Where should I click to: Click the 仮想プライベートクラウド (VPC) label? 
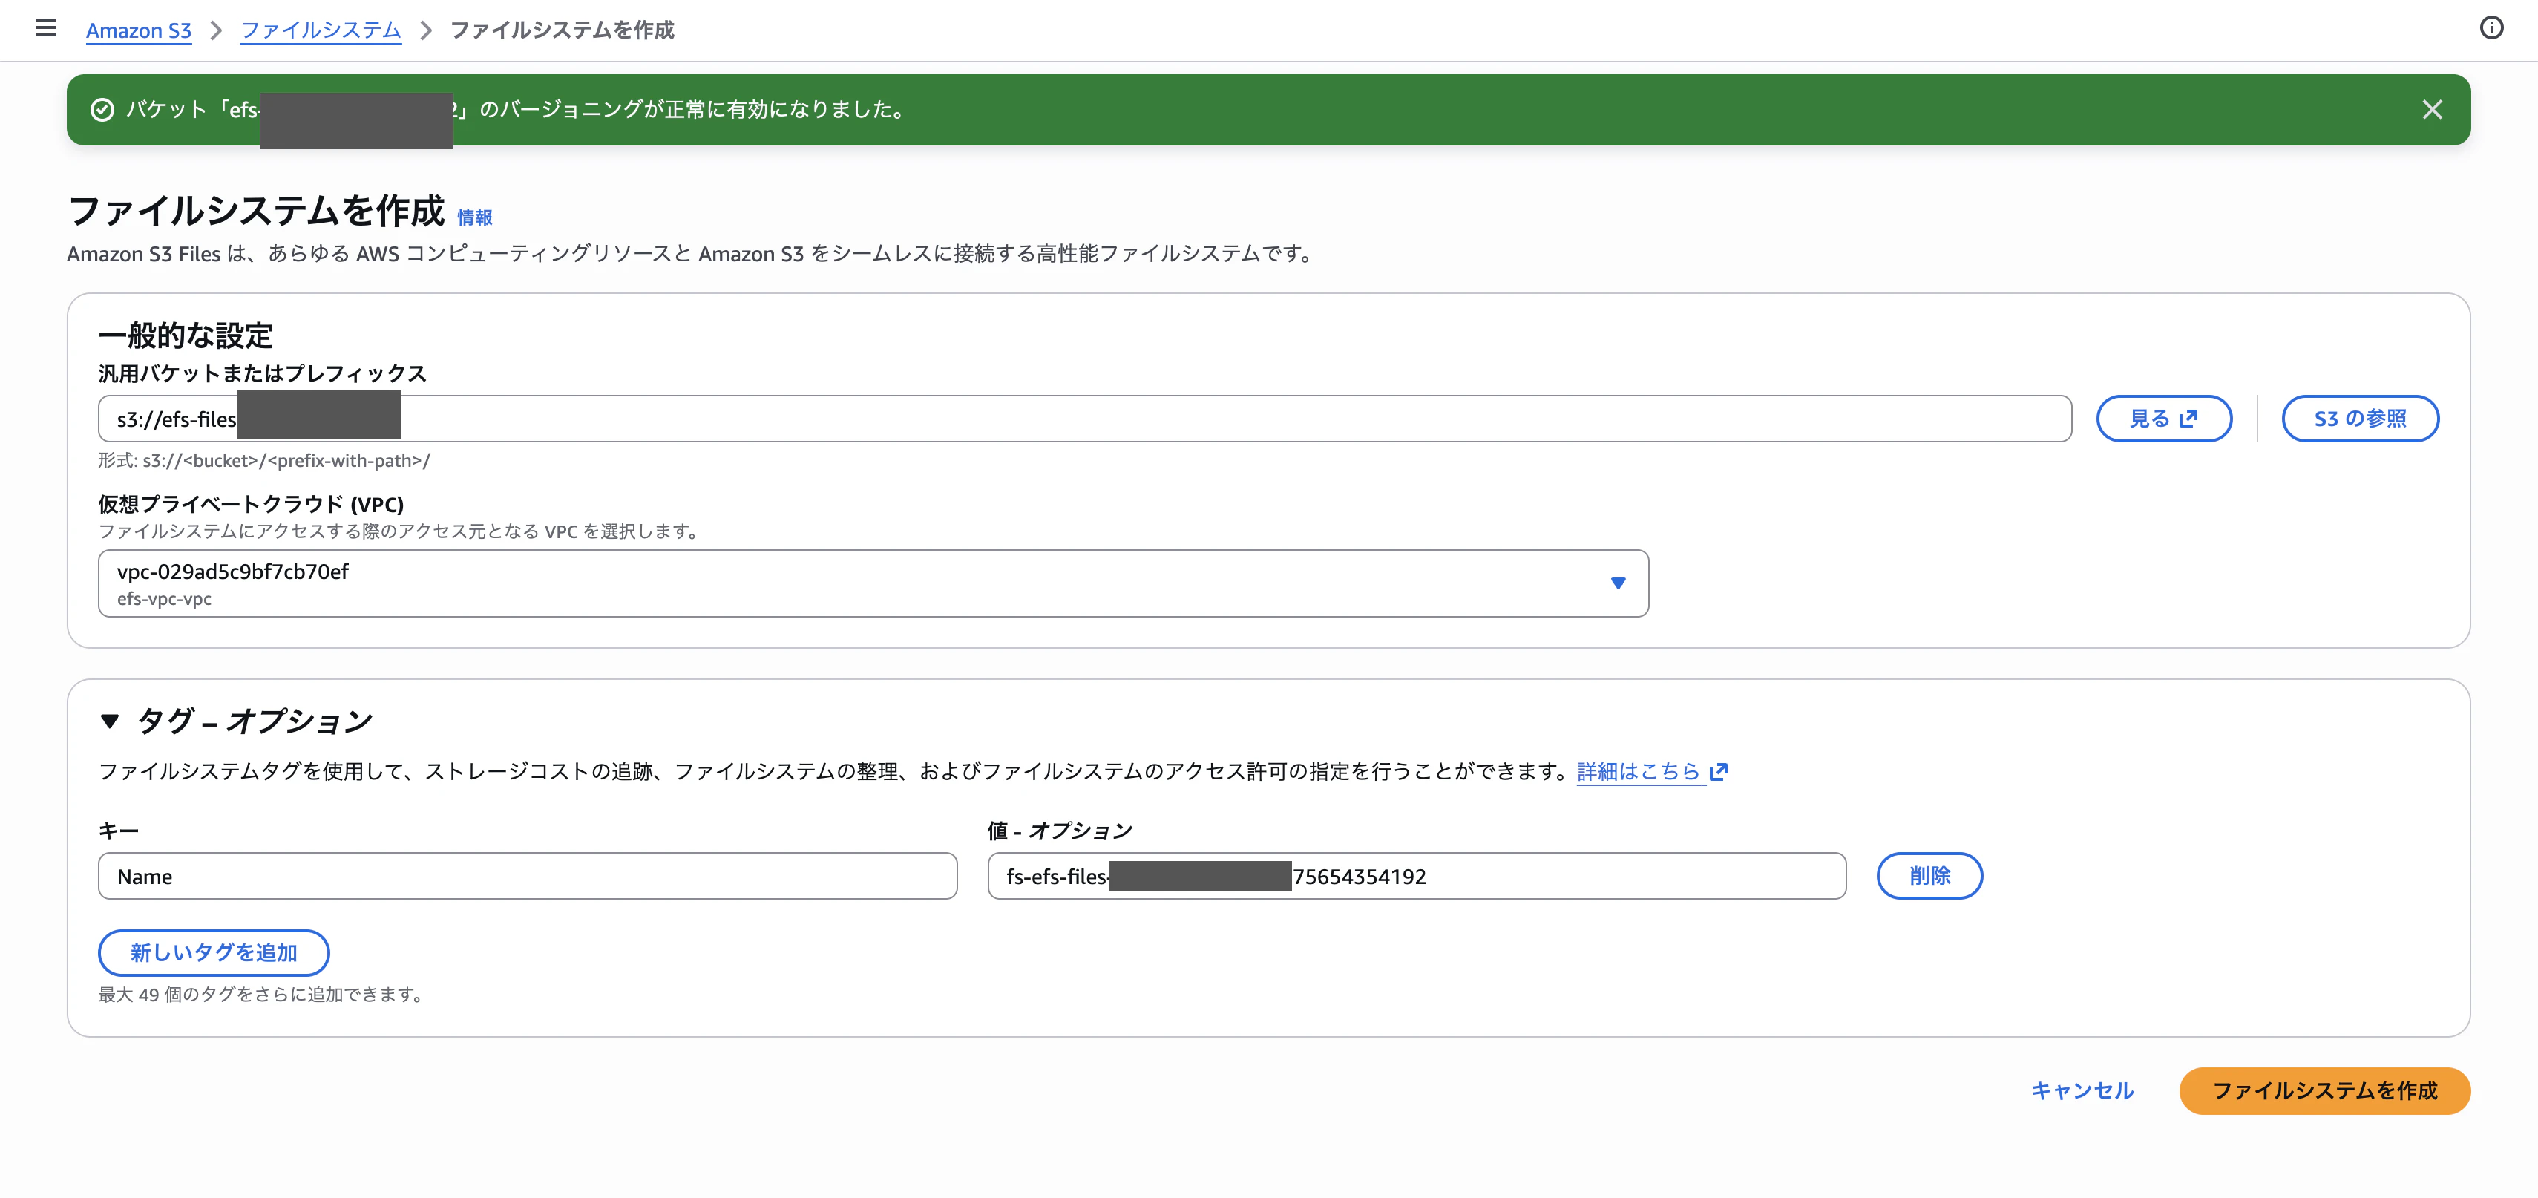(252, 505)
